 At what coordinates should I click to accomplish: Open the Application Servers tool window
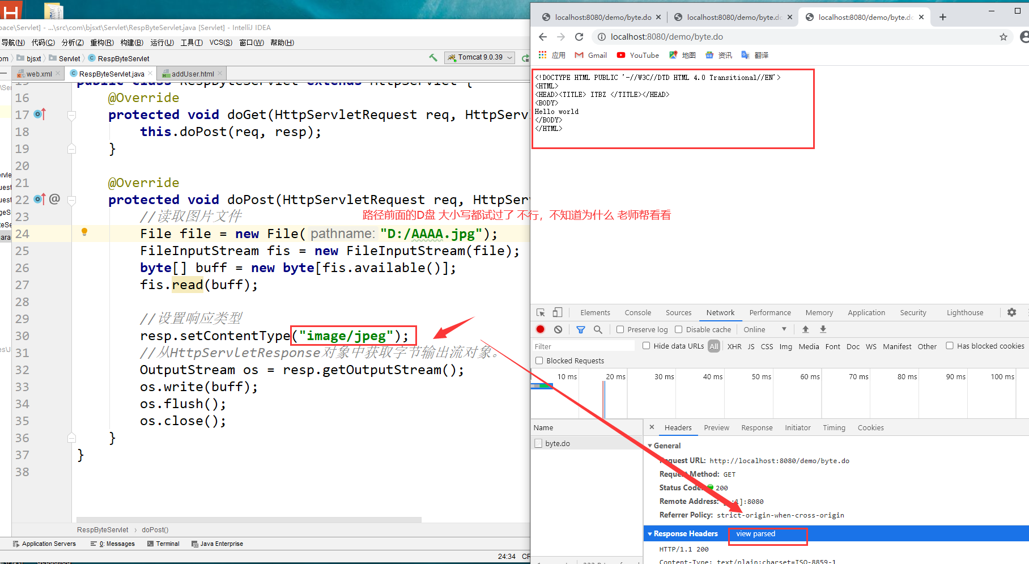click(x=44, y=544)
